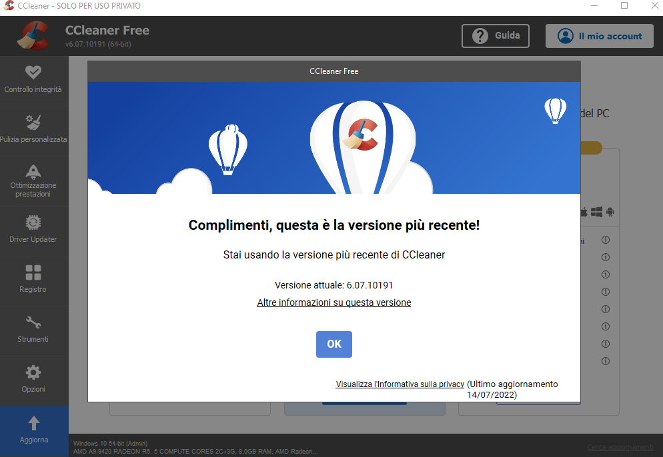Click the Guida help button

(495, 36)
